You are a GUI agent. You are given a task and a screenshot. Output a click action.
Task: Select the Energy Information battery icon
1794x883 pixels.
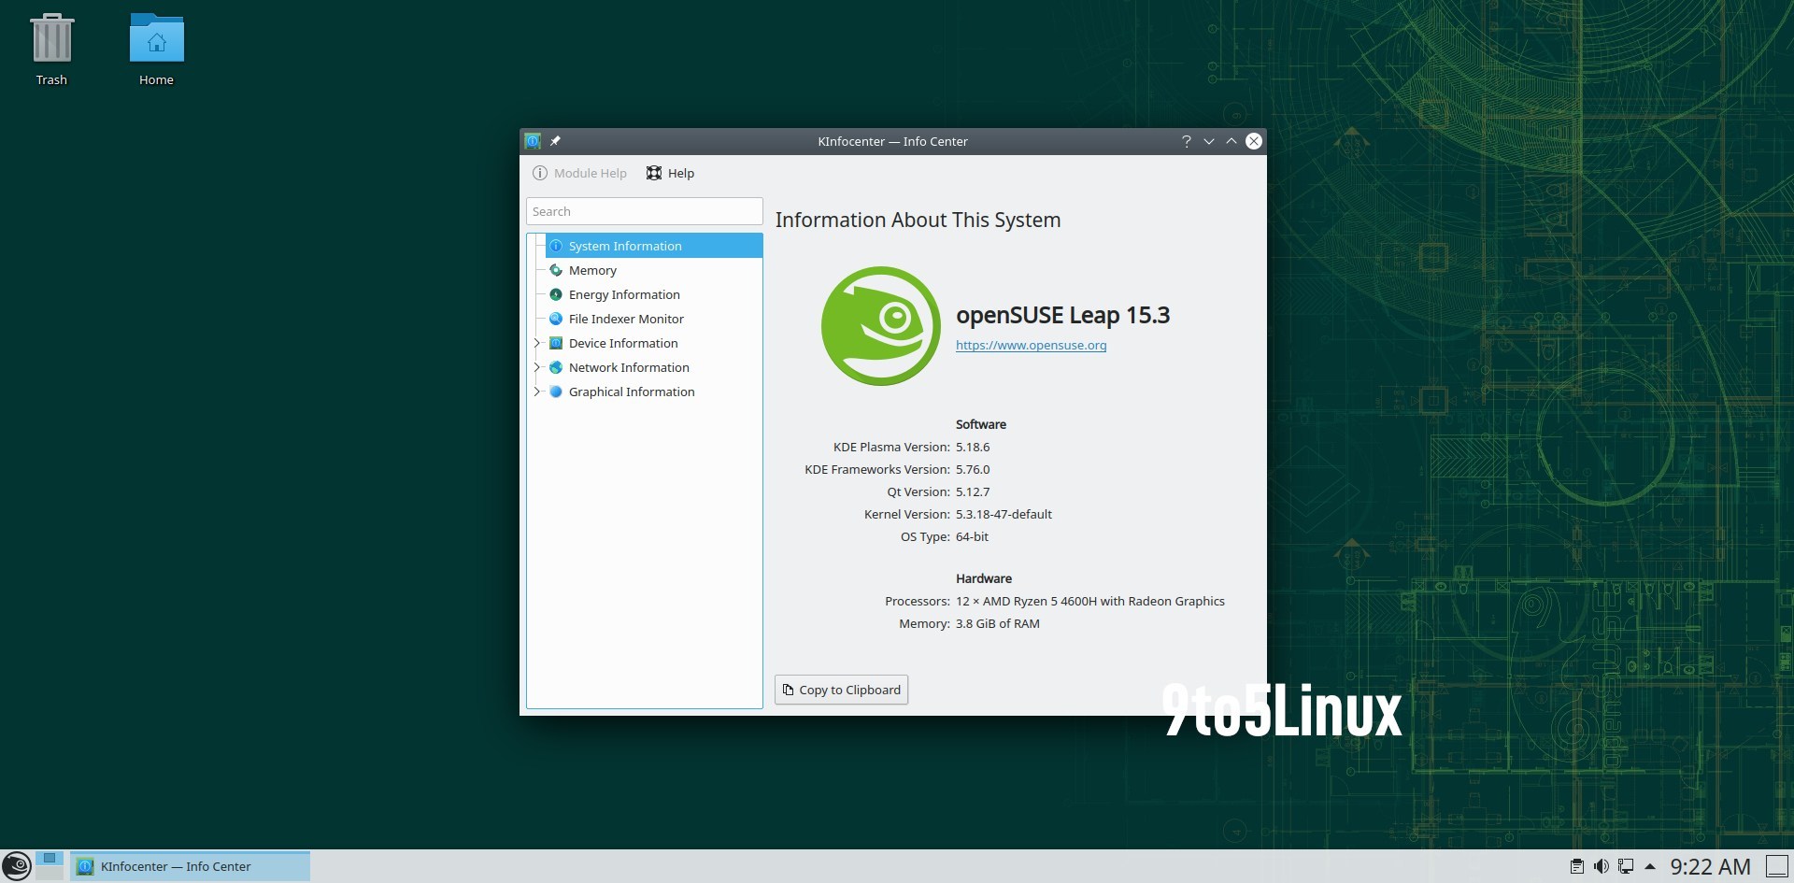[x=557, y=294]
